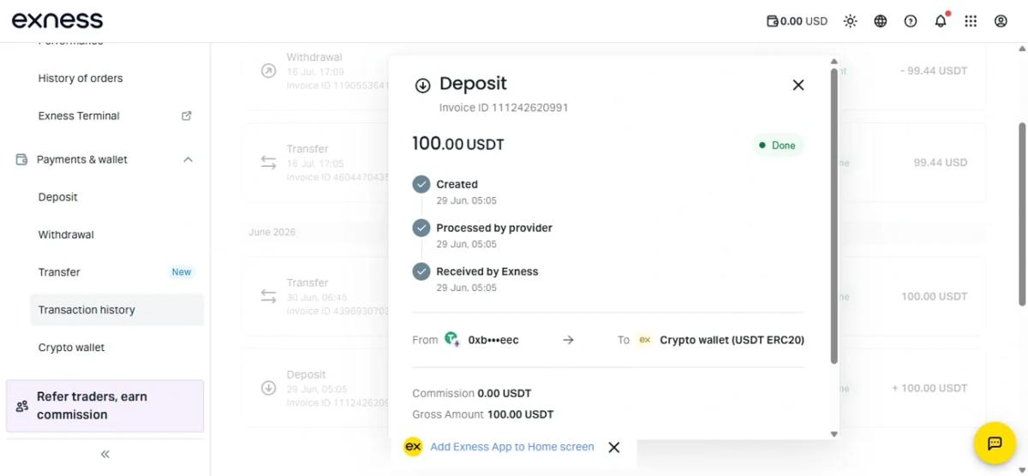
Task: Open the wallet balance 0.00 USD
Action: coord(797,21)
